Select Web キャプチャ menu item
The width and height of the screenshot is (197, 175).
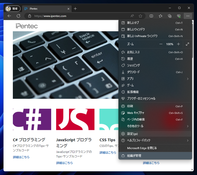coord(155,113)
